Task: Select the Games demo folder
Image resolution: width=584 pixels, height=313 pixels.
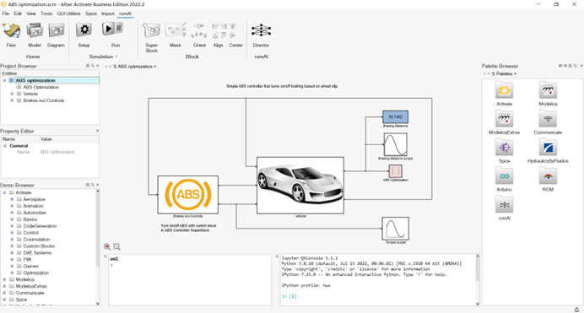Action: click(x=31, y=266)
